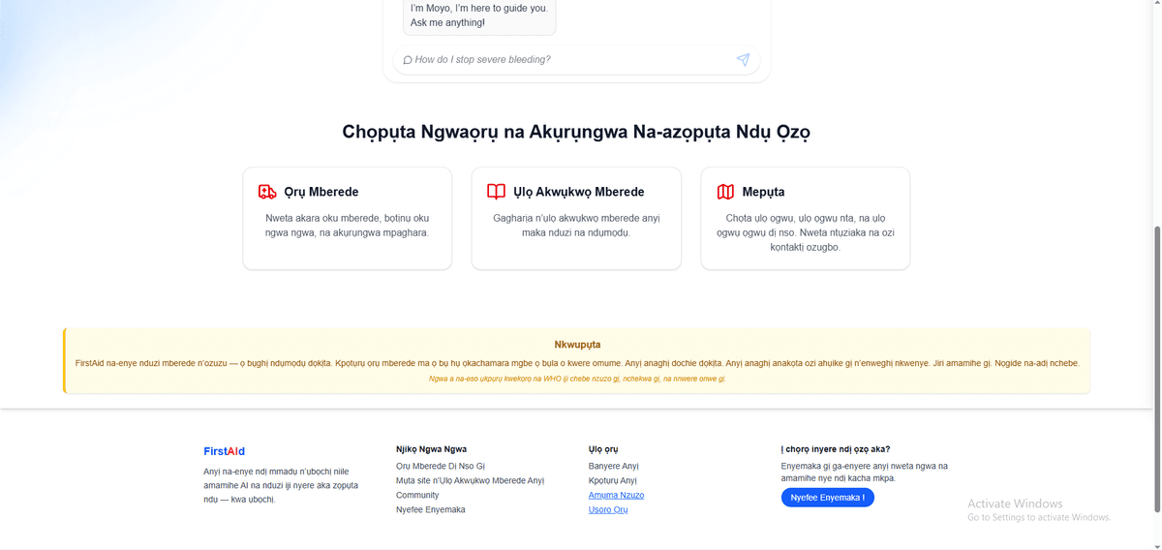Image resolution: width=1162 pixels, height=550 pixels.
Task: Visit the Ụlọ Akwụkwọ Mberede Anyị site link
Action: 470,480
